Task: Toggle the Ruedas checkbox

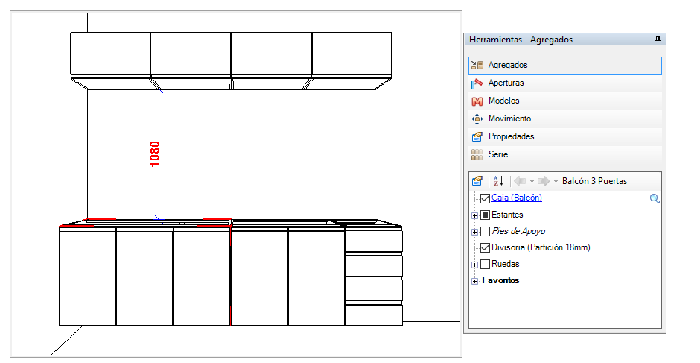Action: (486, 264)
